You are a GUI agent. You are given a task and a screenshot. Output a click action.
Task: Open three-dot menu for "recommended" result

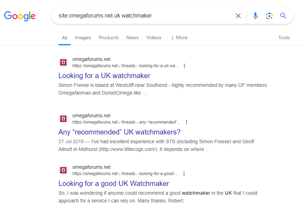[x=186, y=122]
